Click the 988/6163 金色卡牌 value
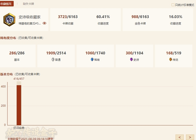The image size is (196, 140). 140,17
